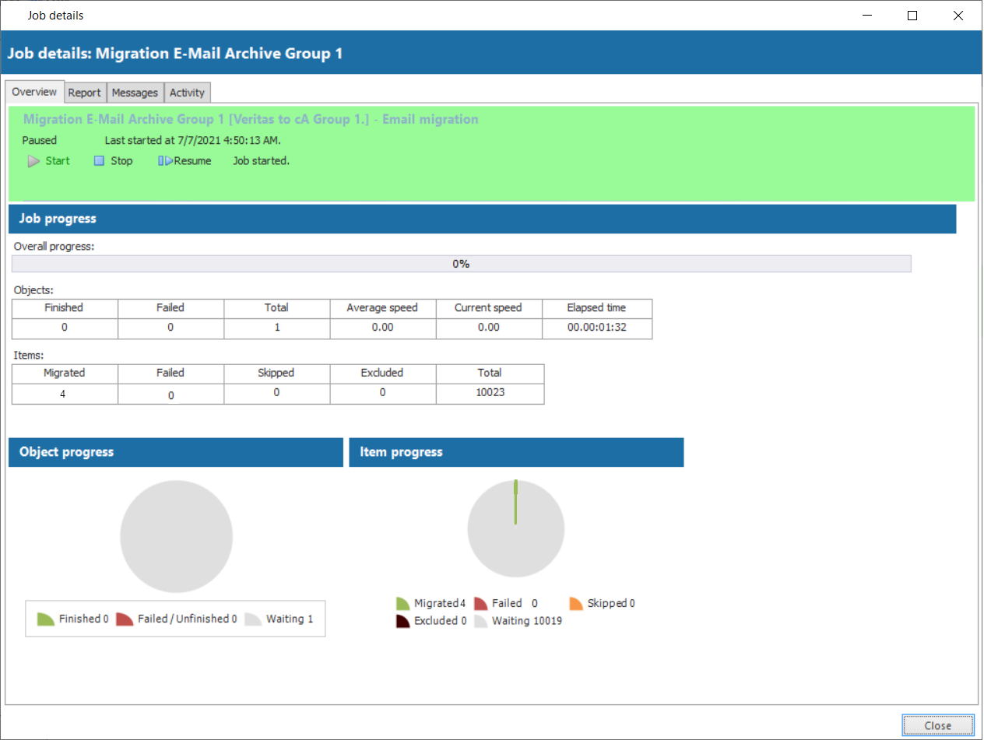Go to the Overview tab
Viewport: 984px width, 740px height.
(x=34, y=92)
